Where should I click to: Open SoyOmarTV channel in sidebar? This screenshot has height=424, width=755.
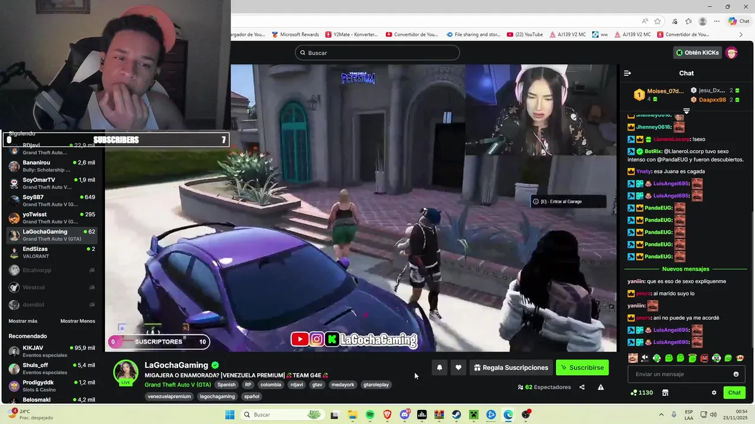[x=52, y=183]
